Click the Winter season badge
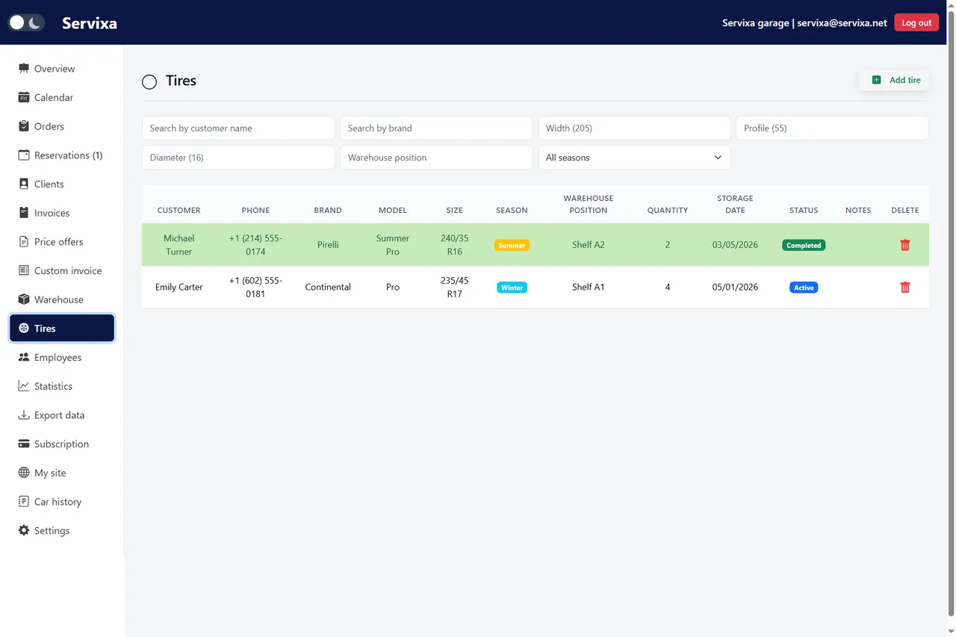This screenshot has width=956, height=637. (x=512, y=288)
